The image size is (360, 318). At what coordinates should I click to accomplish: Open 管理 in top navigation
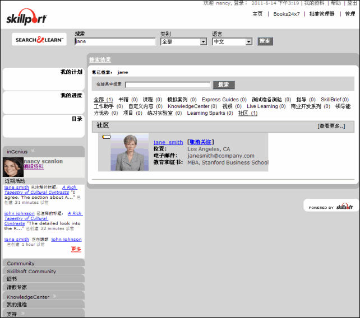pos(350,14)
